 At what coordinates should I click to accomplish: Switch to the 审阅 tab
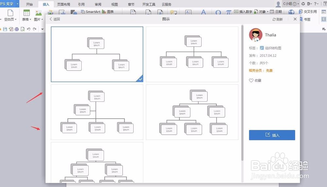pyautogui.click(x=98, y=4)
